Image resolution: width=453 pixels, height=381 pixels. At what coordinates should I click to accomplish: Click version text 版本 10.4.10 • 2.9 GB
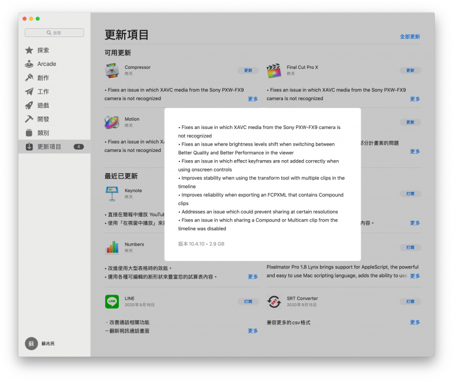click(x=201, y=244)
